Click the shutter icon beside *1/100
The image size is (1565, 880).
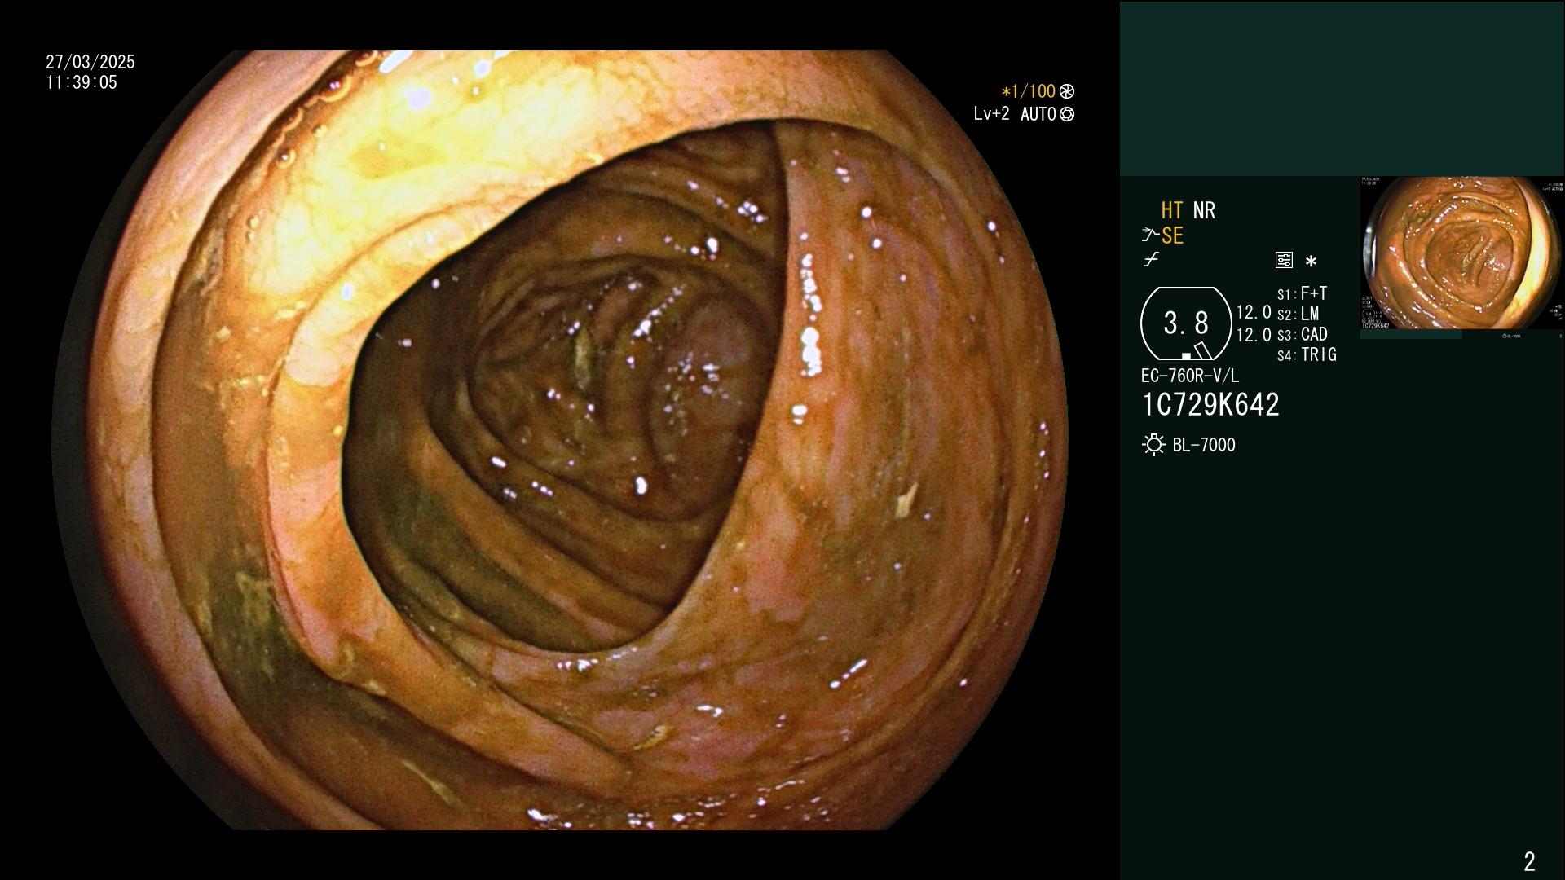click(1067, 91)
